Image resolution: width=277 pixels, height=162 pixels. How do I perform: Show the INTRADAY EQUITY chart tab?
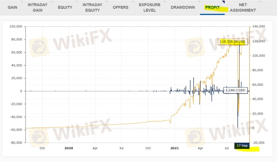pos(92,7)
